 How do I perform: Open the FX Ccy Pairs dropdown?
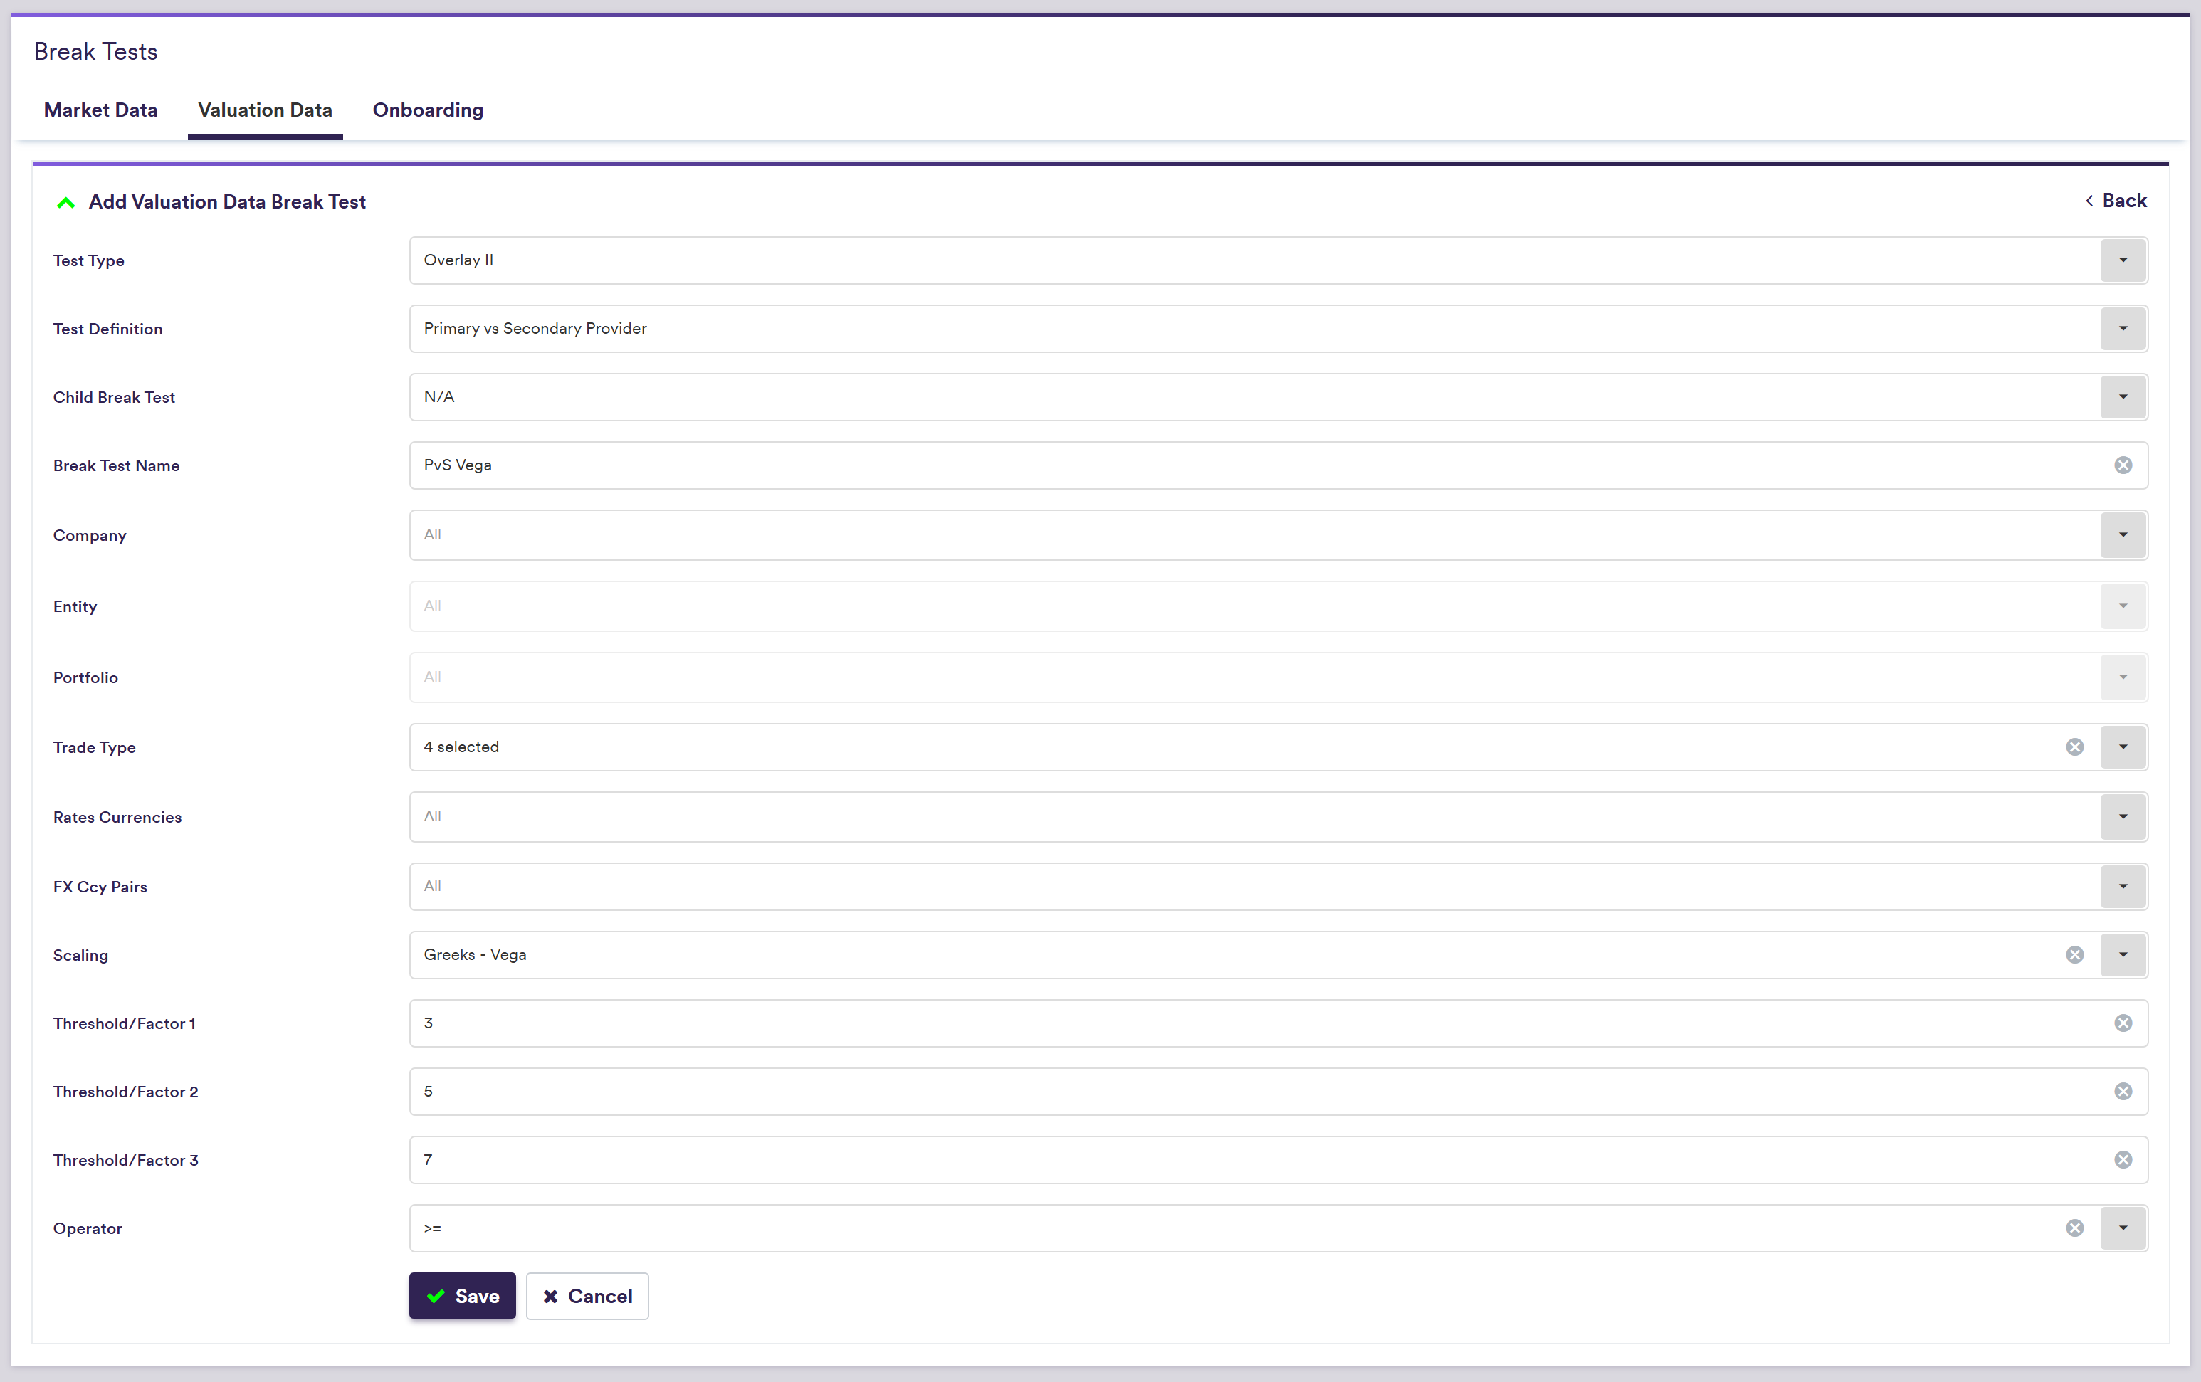pos(2123,886)
